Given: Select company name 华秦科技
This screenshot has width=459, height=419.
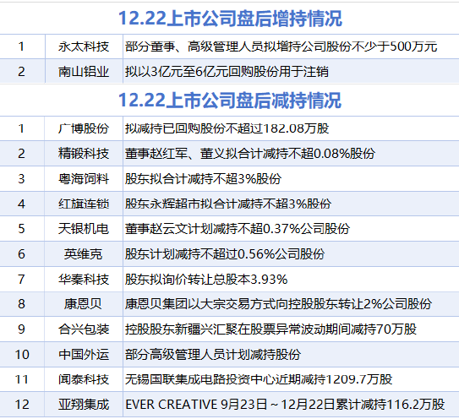Looking at the screenshot, I should click(84, 279).
